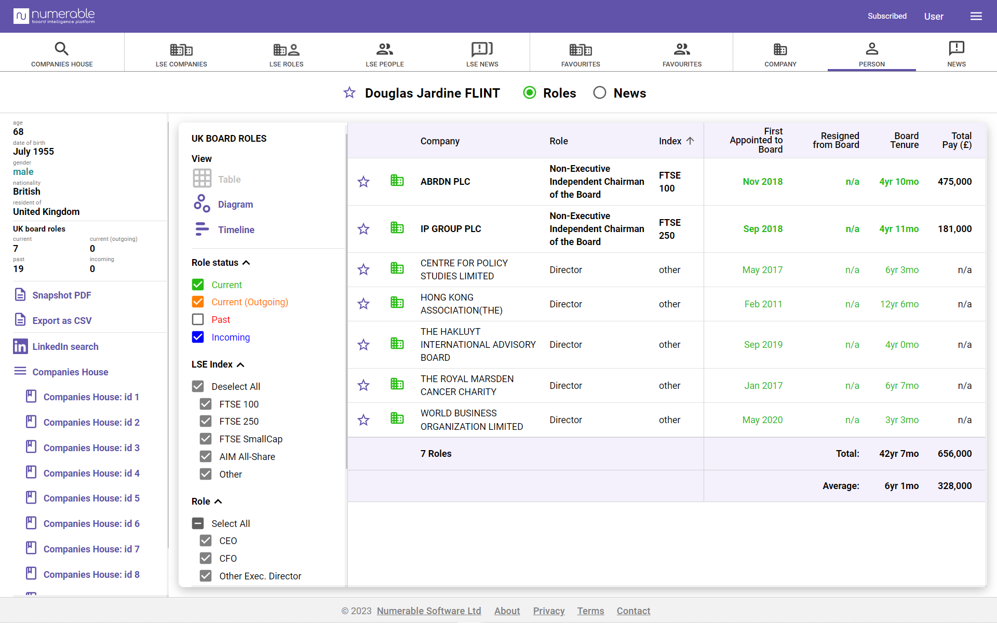Viewport: 997px width, 623px height.
Task: Star the IP GROUP PLC row
Action: pos(363,229)
